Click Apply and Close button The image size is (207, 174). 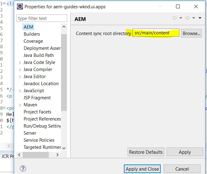142,169
